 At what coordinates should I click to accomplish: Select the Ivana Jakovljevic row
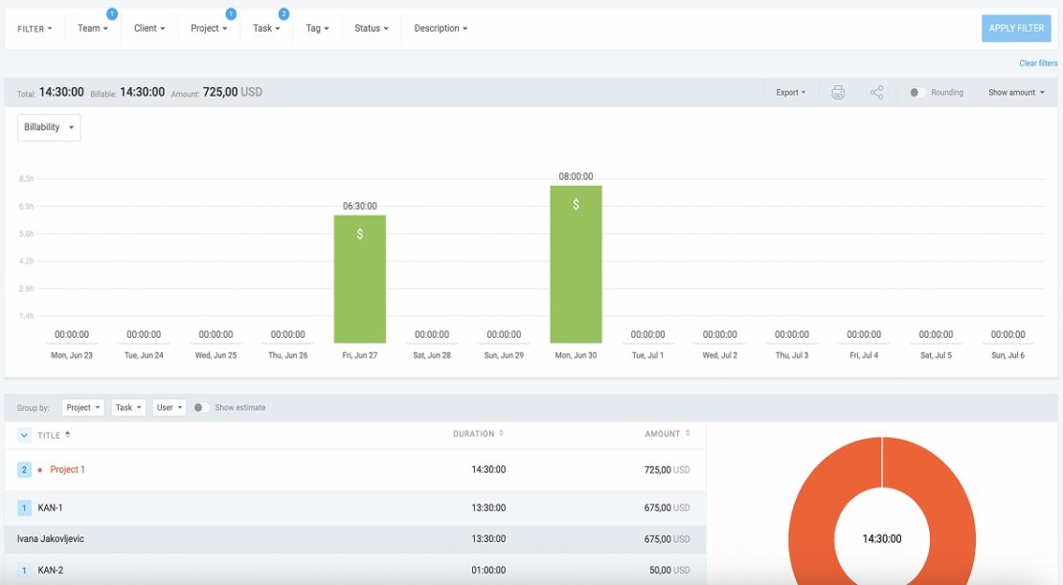tap(355, 539)
